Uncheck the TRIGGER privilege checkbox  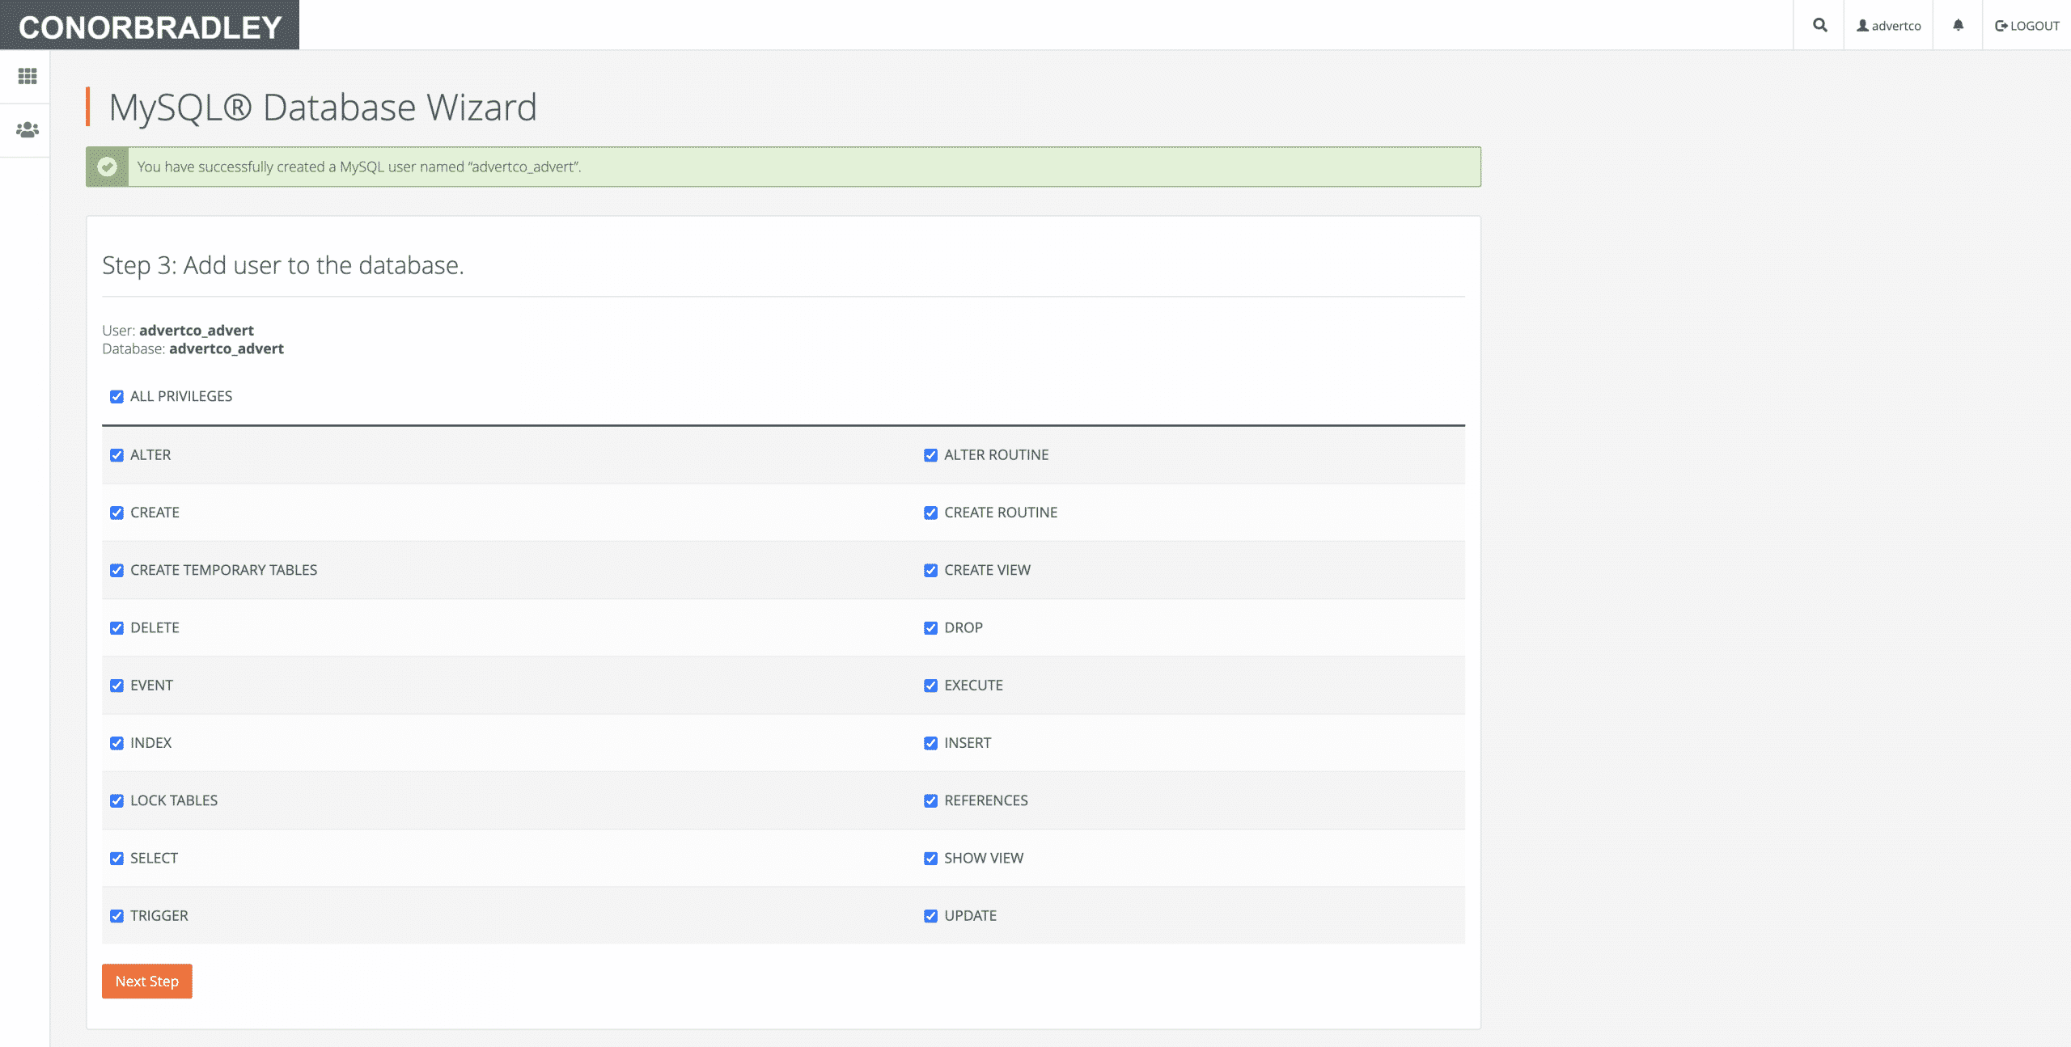point(117,916)
